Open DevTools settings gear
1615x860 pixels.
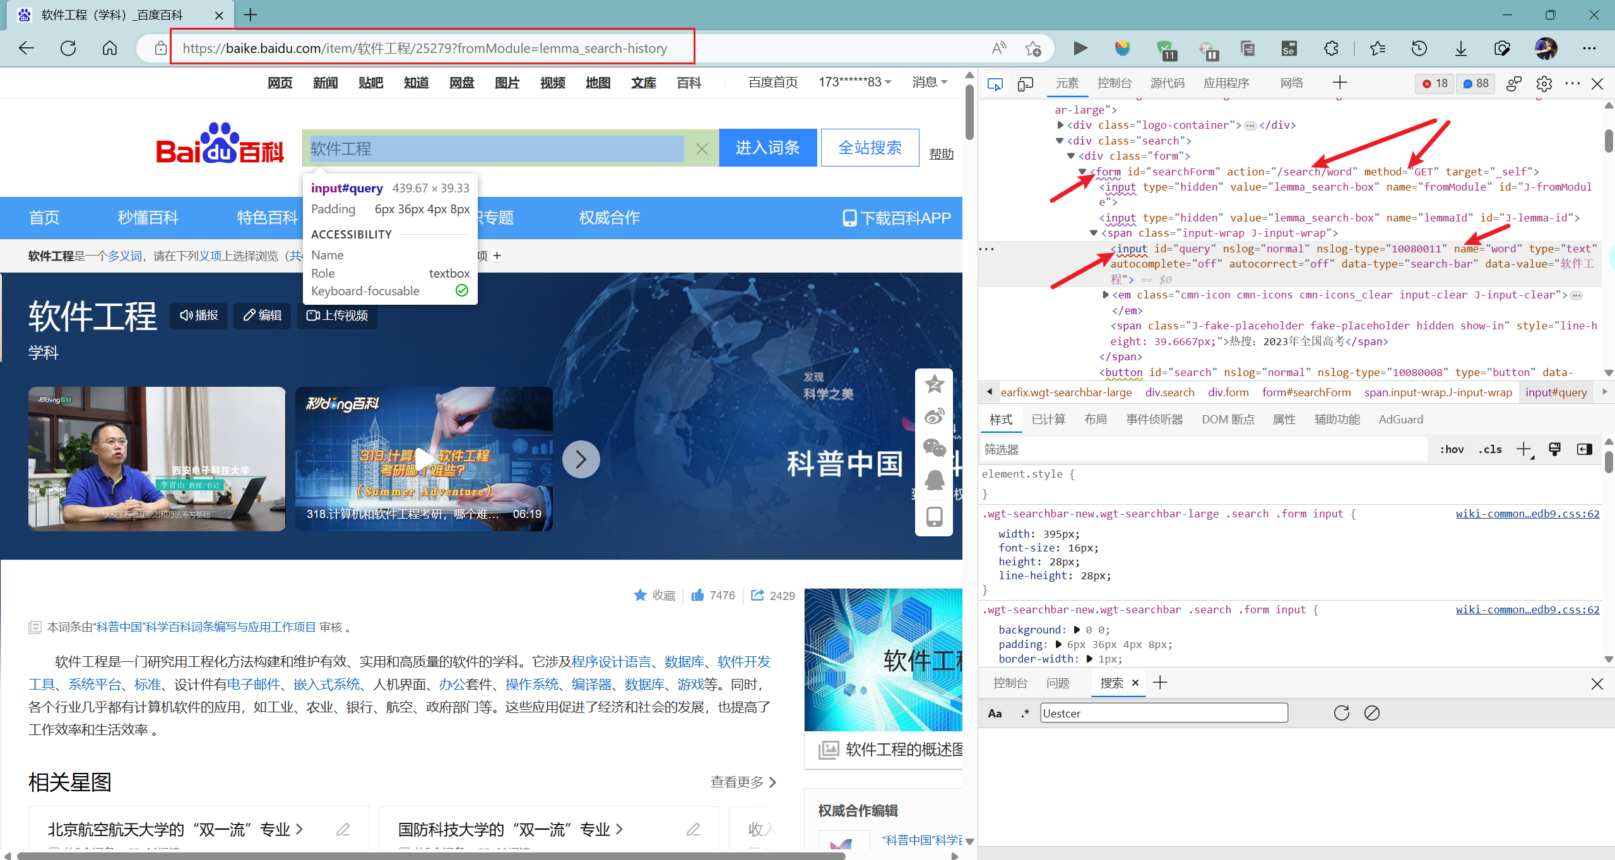(x=1544, y=83)
